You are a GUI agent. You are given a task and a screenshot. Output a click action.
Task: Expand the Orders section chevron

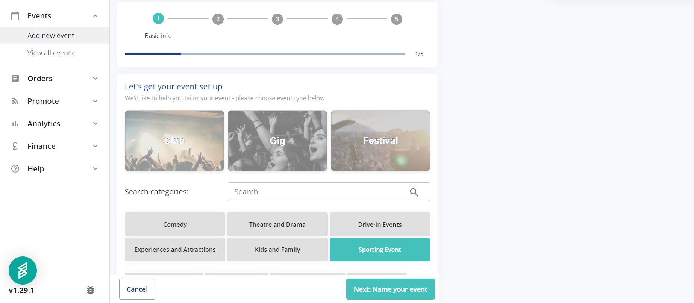click(x=95, y=79)
